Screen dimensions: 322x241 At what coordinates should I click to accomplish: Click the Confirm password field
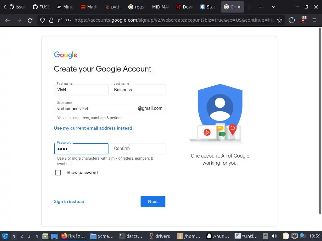[138, 149]
